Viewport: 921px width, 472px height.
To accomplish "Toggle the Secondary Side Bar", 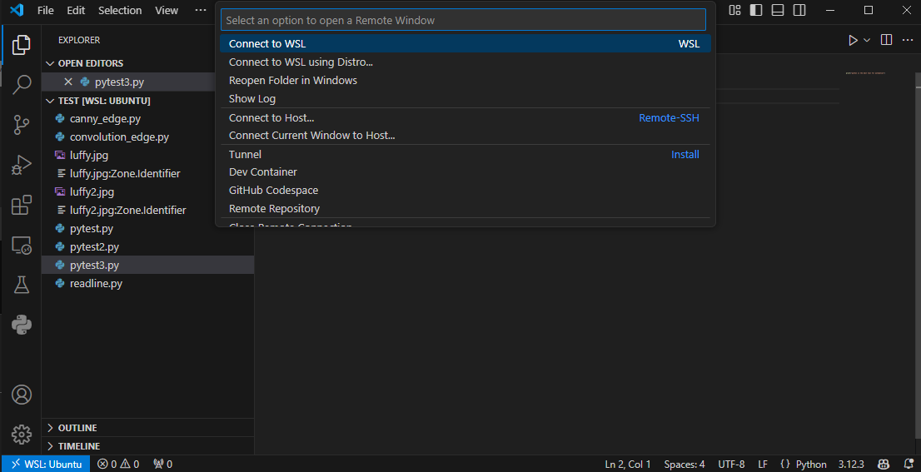I will [x=799, y=10].
